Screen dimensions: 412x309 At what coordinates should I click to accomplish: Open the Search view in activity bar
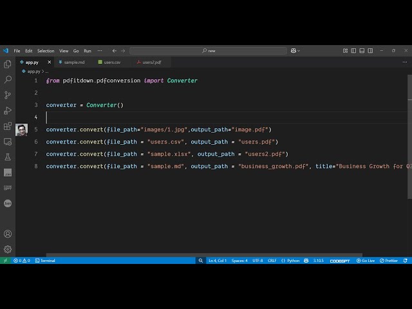8,79
